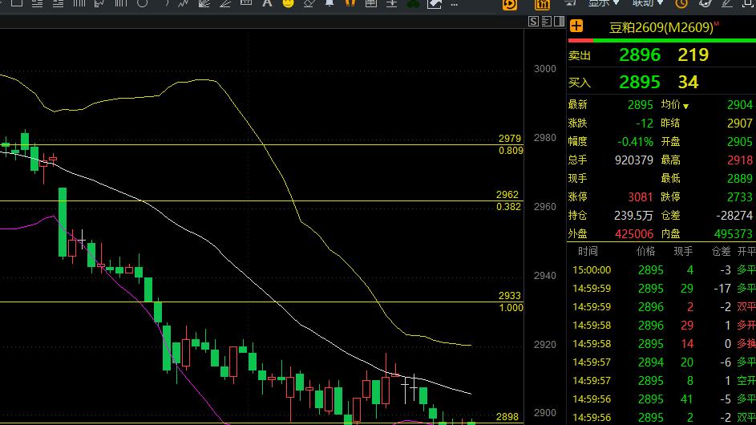Select the 2979 Fibonacci level line label
The width and height of the screenshot is (756, 425).
510,139
